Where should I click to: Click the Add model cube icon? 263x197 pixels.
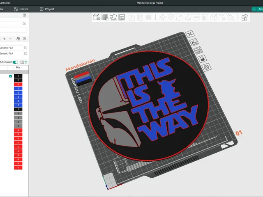[97, 17]
